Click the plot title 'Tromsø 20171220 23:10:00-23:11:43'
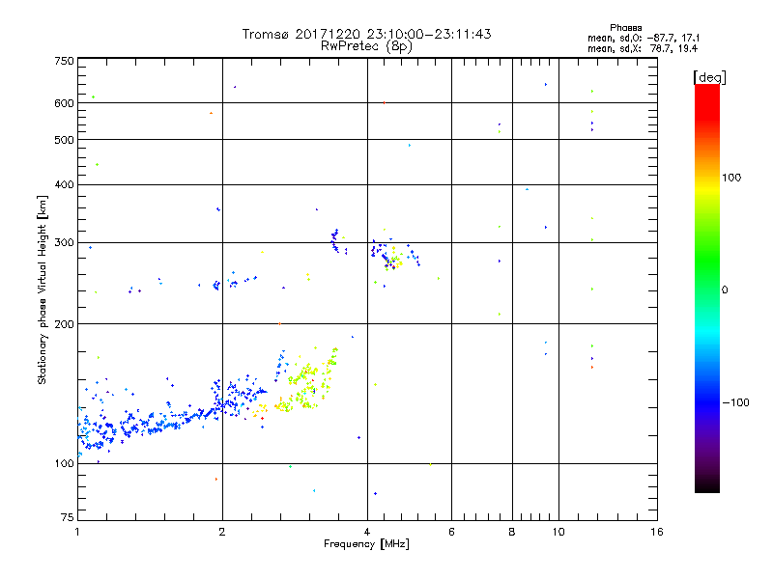Viewport: 773px width, 579px height. click(366, 34)
